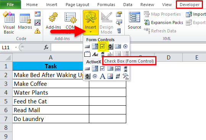Switch to the Review tab
This screenshot has width=206, height=140.
click(147, 5)
